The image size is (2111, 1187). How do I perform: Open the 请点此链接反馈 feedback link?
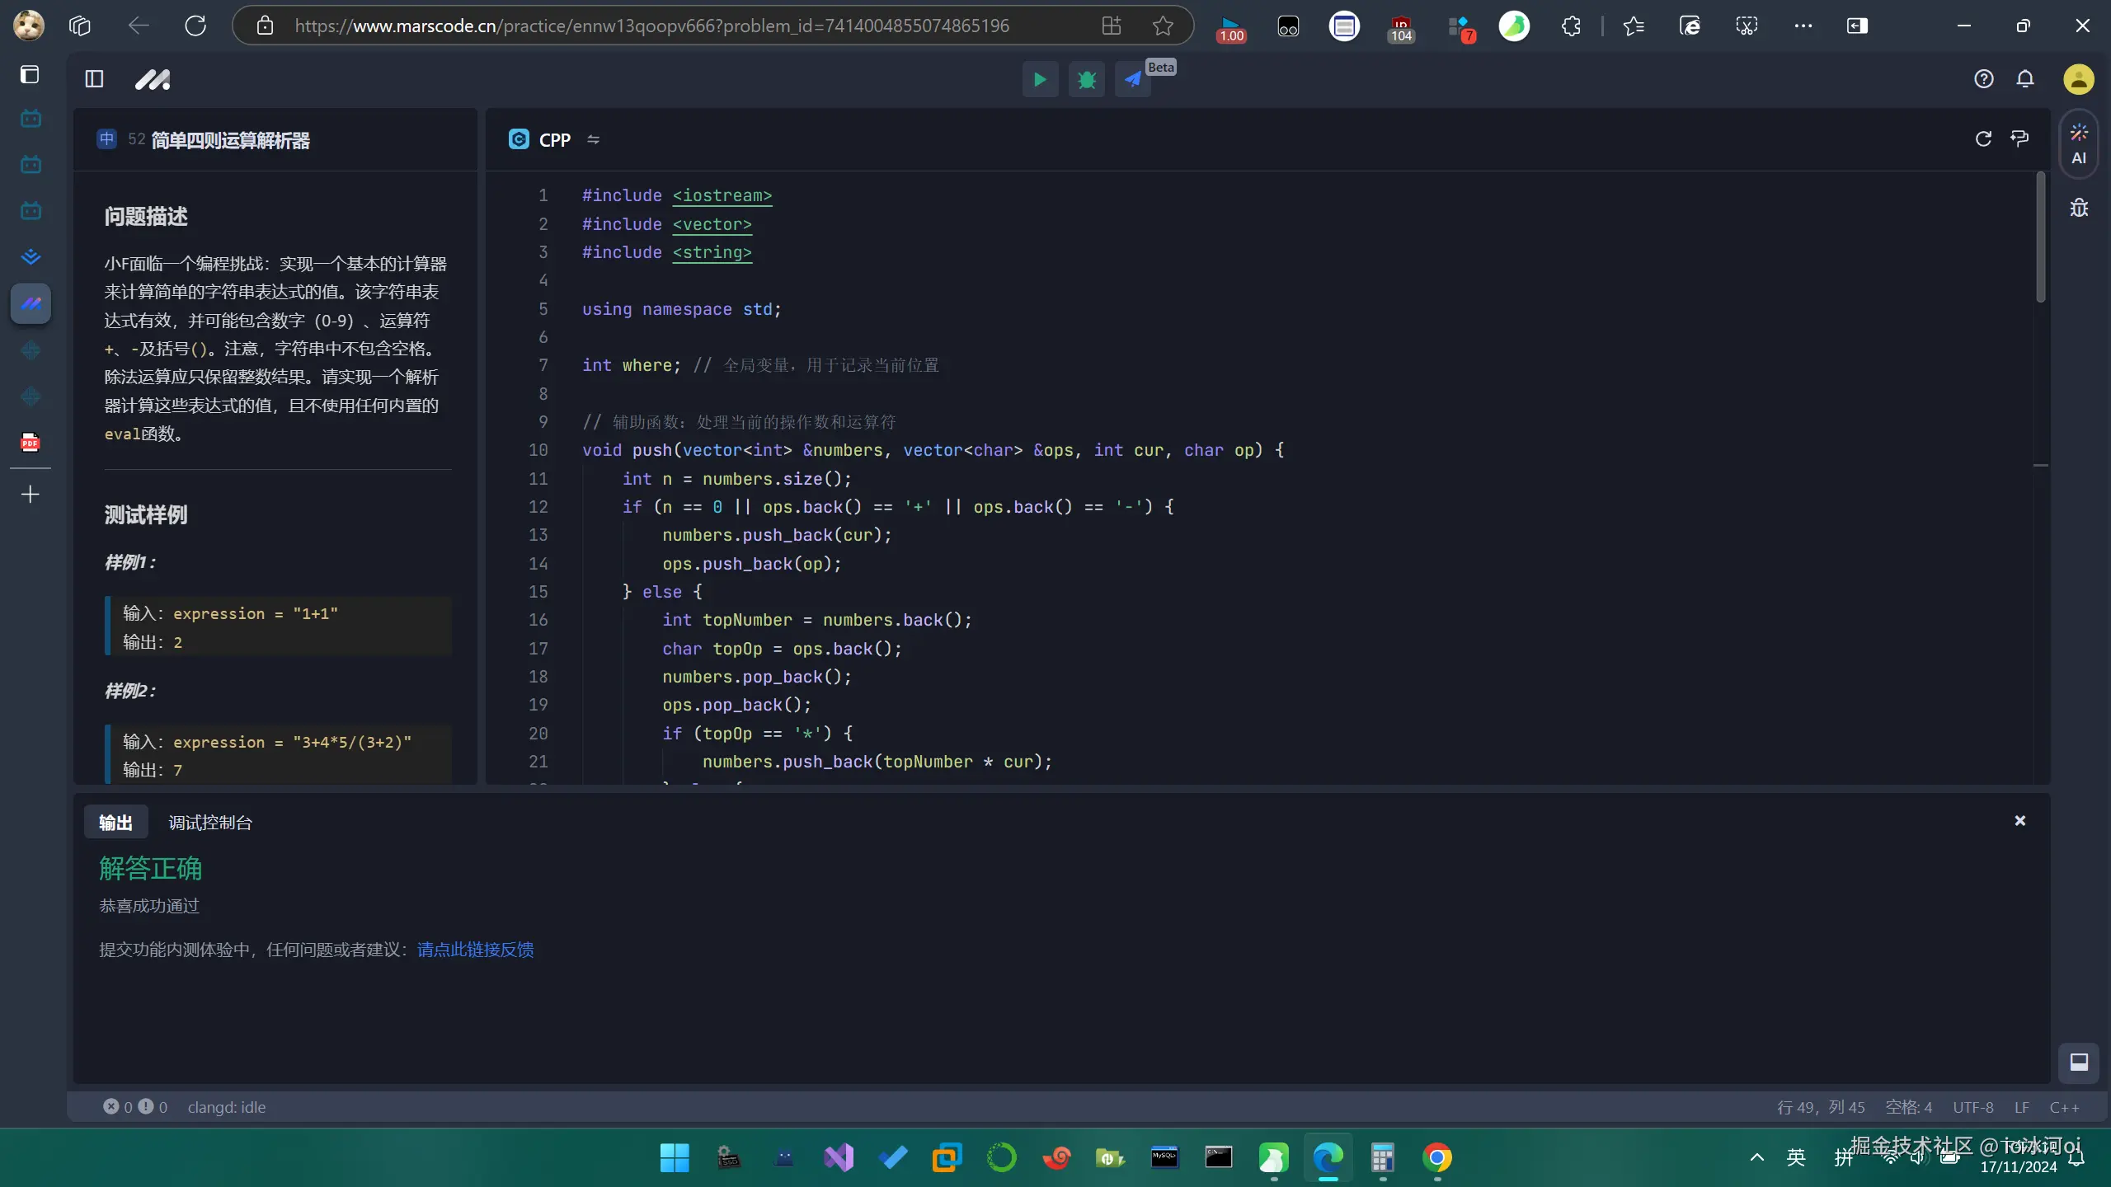[x=475, y=950]
